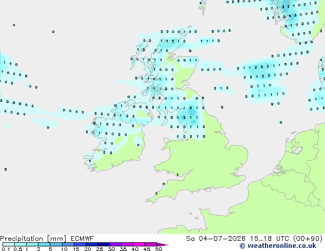
Task: Pick the 0.5–1 mm legend swatch
Action: pyautogui.click(x=21, y=244)
